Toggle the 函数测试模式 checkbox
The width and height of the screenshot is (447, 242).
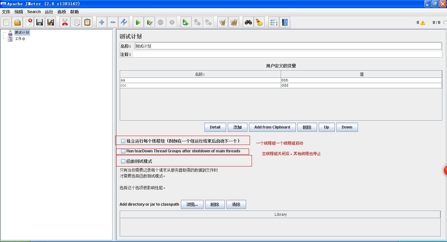pyautogui.click(x=123, y=162)
